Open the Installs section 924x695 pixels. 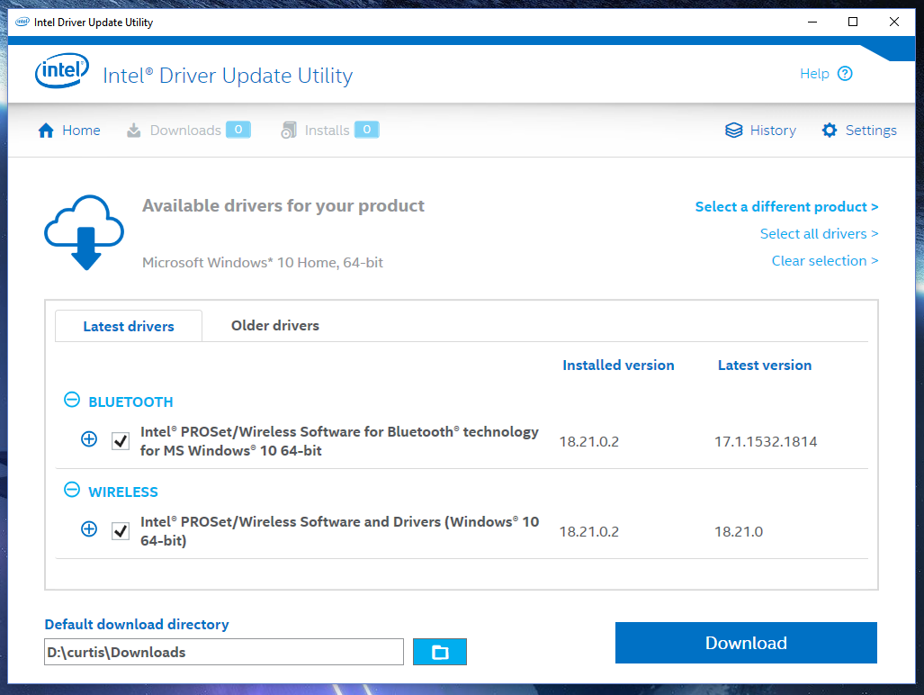(330, 131)
